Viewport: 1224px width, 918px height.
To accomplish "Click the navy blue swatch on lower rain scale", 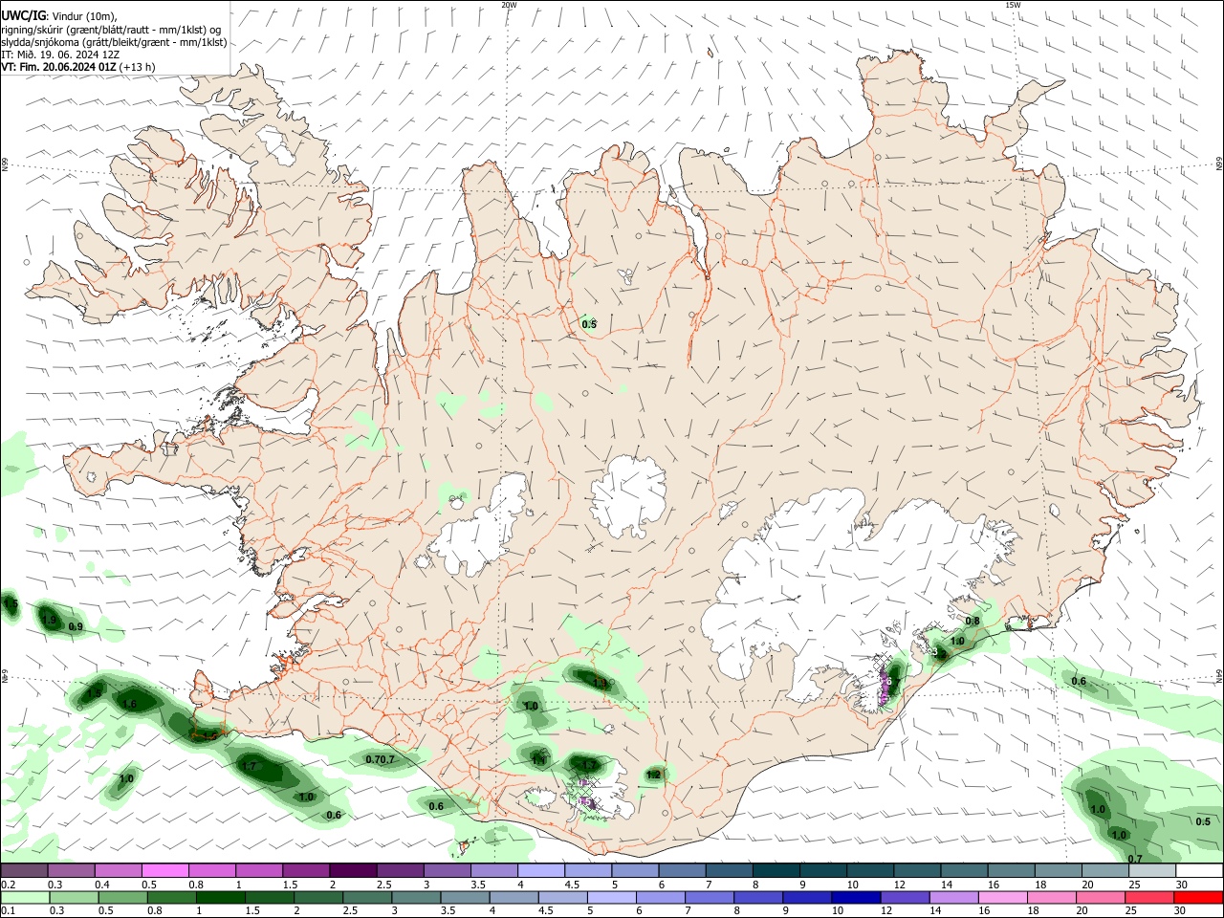I will [x=856, y=898].
